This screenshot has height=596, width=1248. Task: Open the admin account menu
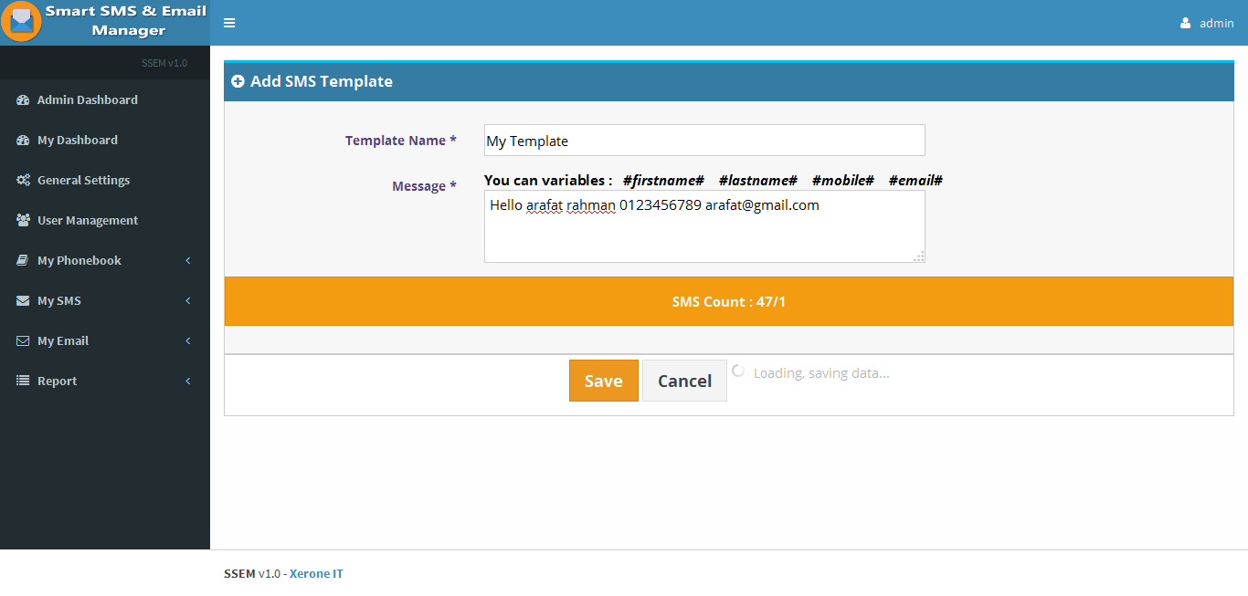[1207, 23]
